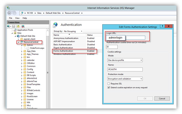Collapse the ResourceCentral tree node

pos(19,42)
